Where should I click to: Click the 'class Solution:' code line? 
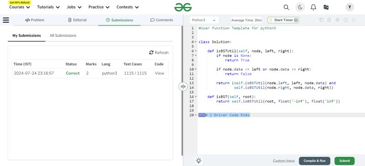pyautogui.click(x=215, y=42)
